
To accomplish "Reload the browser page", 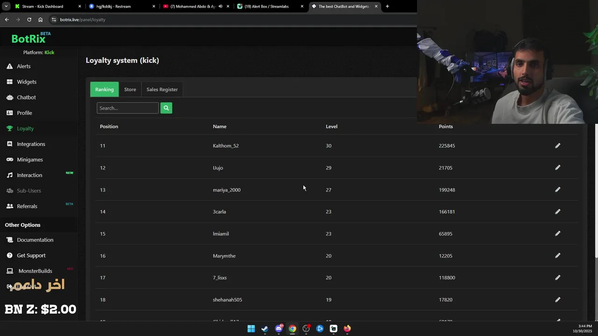I will (29, 20).
